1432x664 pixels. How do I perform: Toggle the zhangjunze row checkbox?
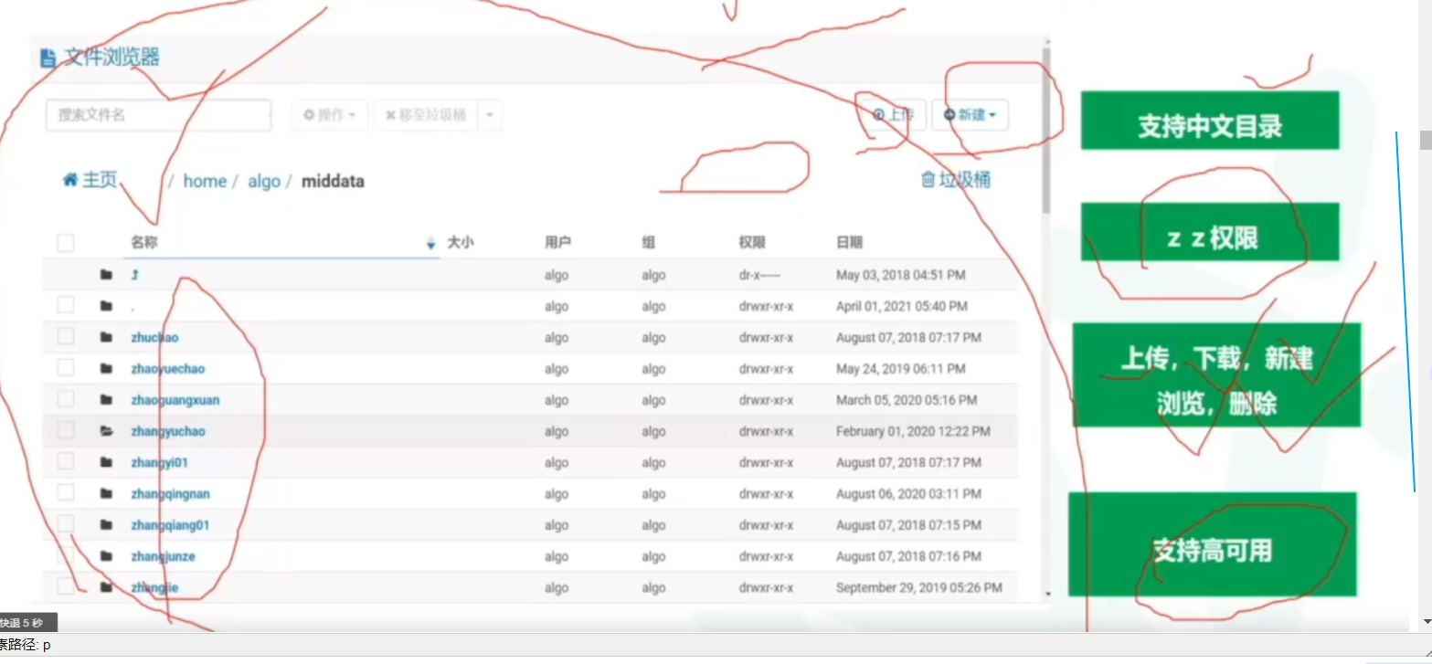pyautogui.click(x=66, y=555)
